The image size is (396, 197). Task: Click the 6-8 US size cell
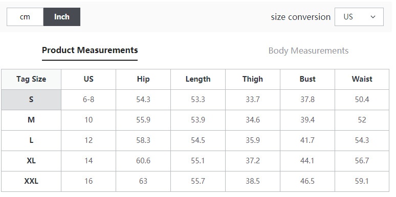point(89,100)
